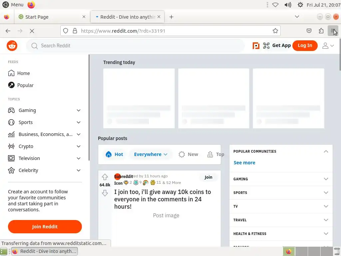The width and height of the screenshot is (341, 256).
Task: Click the tracking protection shield icon
Action: (66, 31)
